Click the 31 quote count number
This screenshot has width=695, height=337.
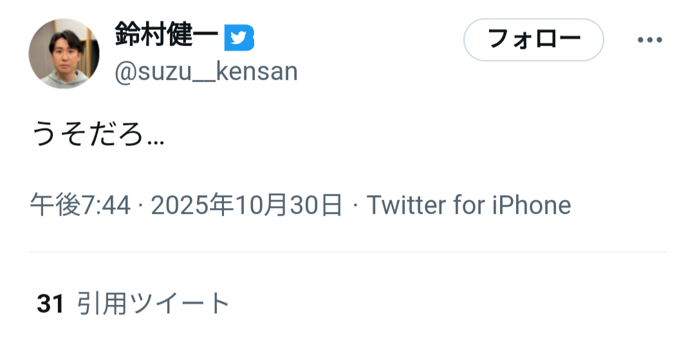(50, 303)
